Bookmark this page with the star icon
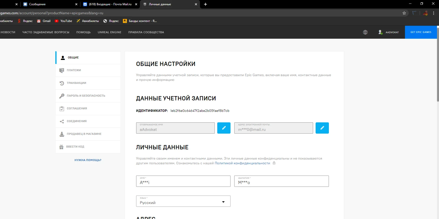This screenshot has height=219, width=439. [x=404, y=13]
